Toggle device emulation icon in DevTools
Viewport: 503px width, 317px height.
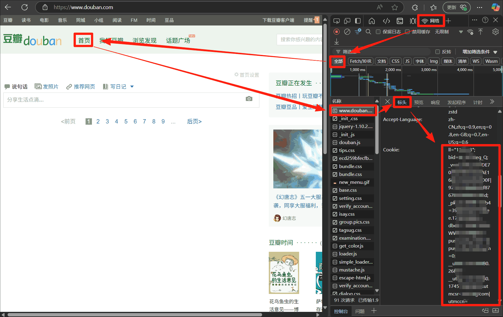point(347,21)
